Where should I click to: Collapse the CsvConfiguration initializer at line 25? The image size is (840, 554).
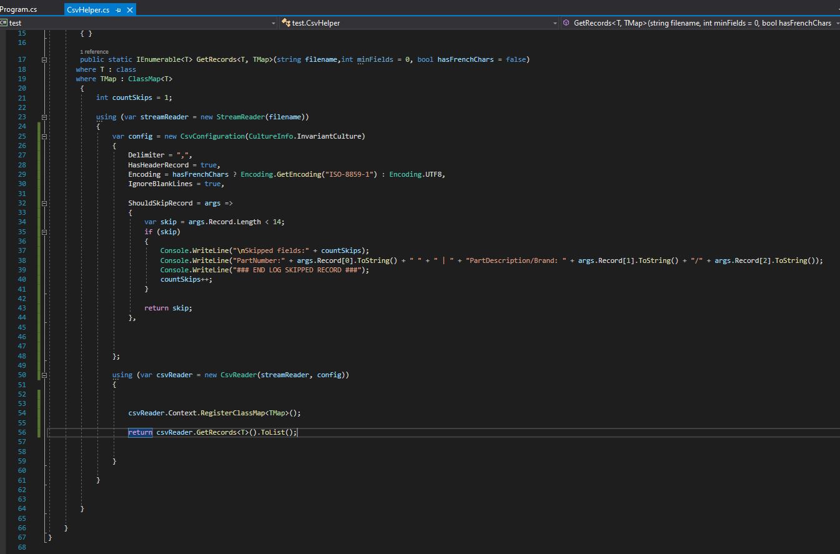pos(44,136)
